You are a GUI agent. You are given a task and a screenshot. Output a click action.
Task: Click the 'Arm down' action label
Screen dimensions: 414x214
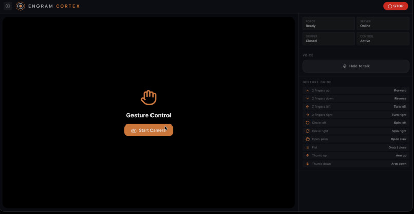click(399, 164)
